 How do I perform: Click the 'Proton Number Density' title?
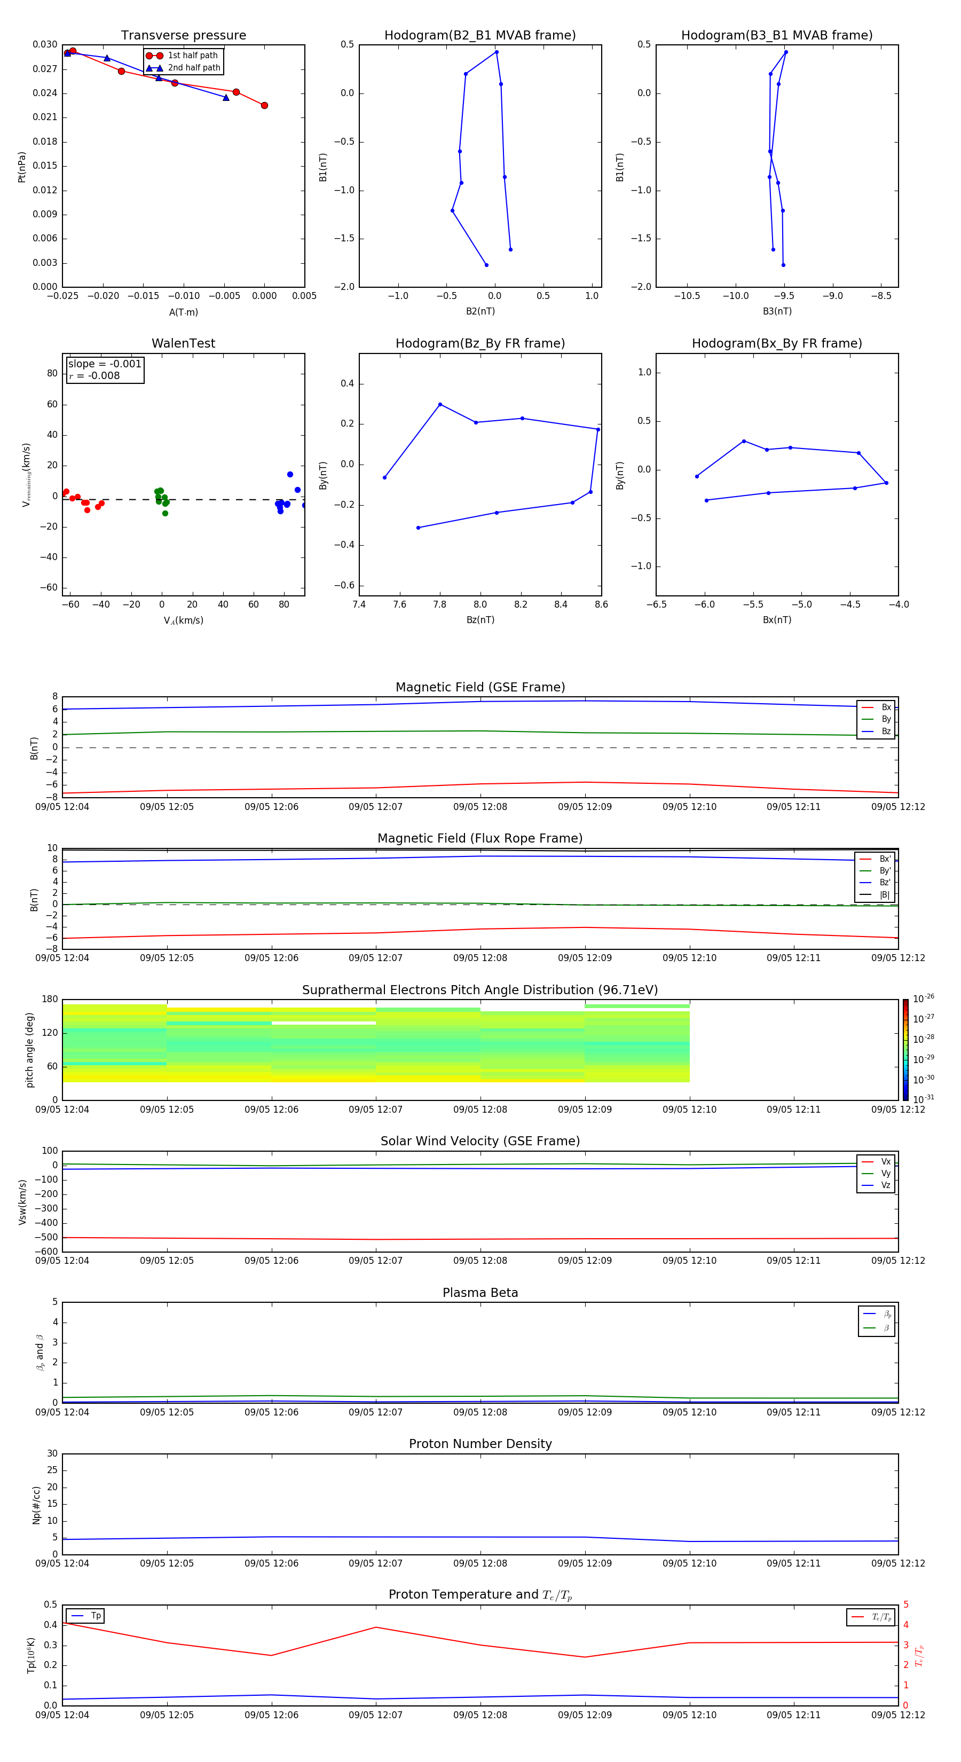click(x=480, y=1444)
